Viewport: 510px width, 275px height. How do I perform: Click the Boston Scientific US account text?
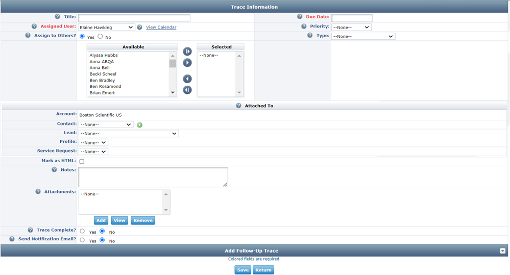coord(101,115)
